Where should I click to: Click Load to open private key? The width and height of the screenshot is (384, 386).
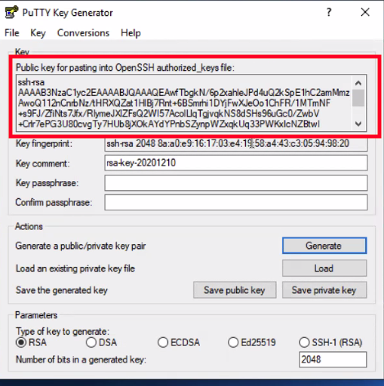click(x=324, y=268)
